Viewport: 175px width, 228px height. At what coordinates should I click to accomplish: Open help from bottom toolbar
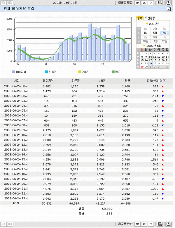pyautogui.click(x=168, y=224)
